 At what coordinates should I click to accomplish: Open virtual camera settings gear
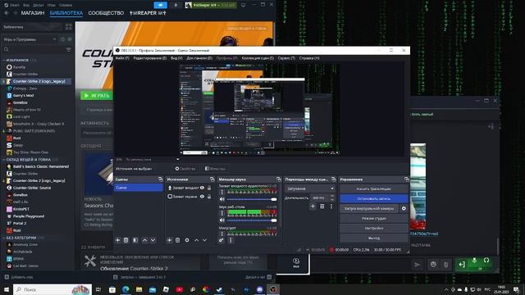click(404, 208)
